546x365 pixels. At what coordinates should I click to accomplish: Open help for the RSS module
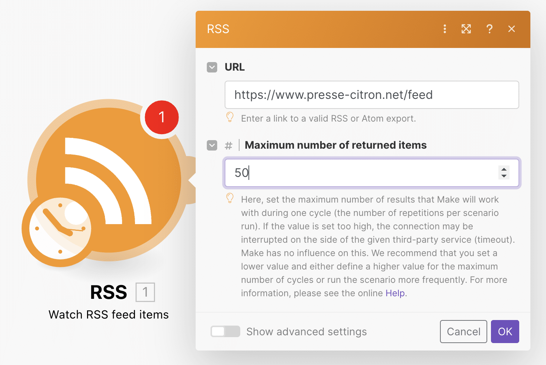coord(489,29)
